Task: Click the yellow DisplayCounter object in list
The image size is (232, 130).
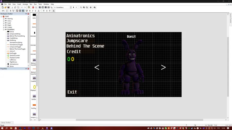Action: 34,87
